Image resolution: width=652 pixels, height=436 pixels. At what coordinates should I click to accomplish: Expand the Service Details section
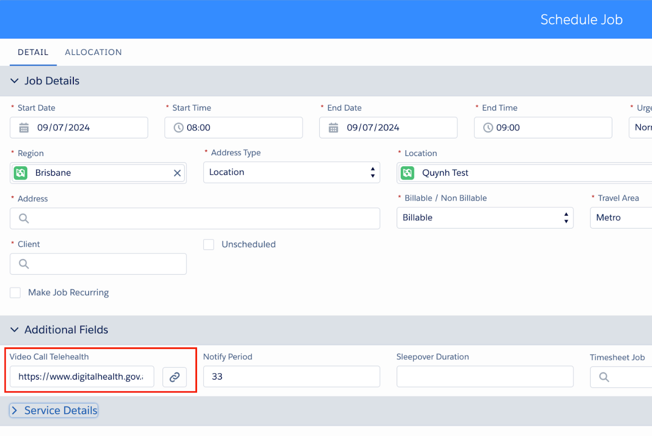click(x=54, y=411)
